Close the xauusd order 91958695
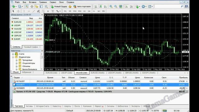Screen dimensions: 199x112 tap(187, 88)
